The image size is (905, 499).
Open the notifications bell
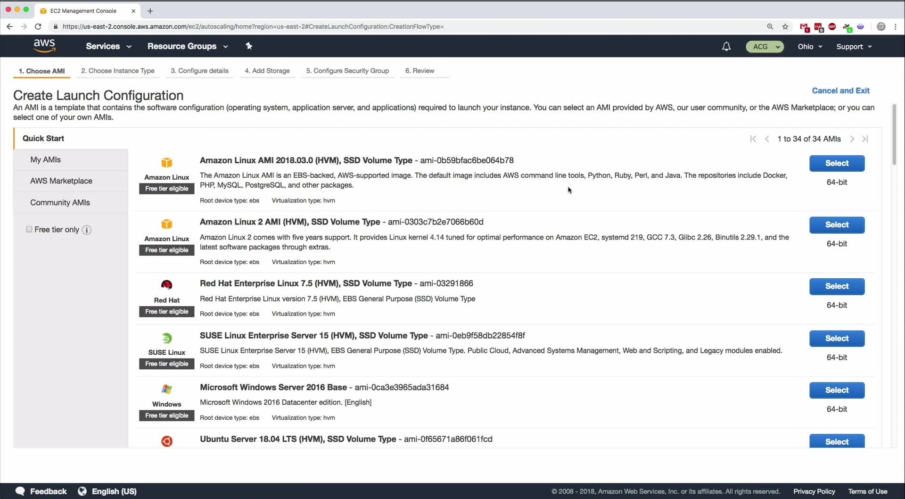[x=726, y=46]
